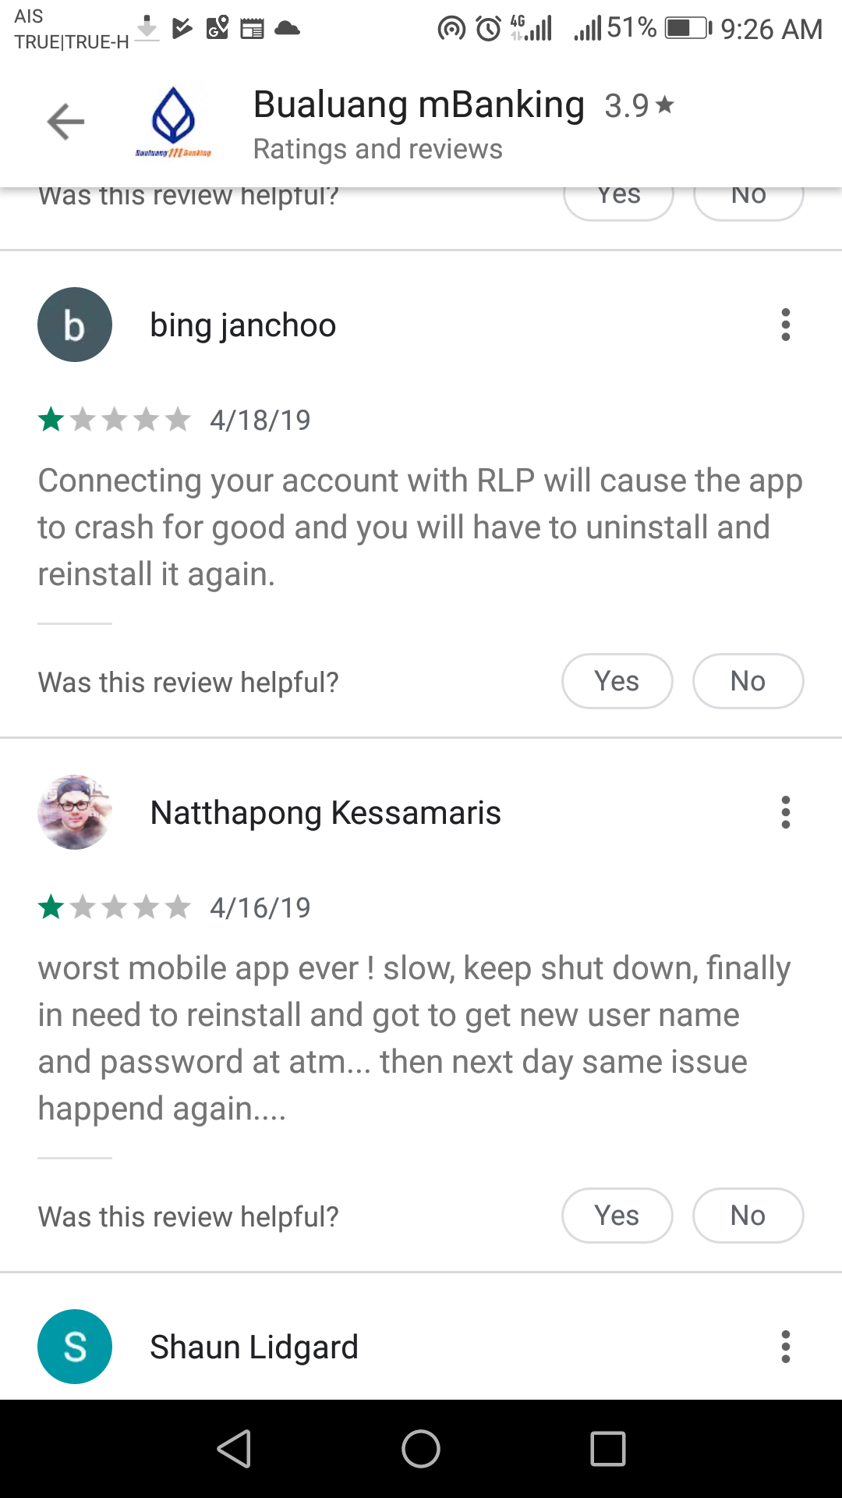Open more options for bing janchoo's review
The image size is (842, 1498).
785,325
